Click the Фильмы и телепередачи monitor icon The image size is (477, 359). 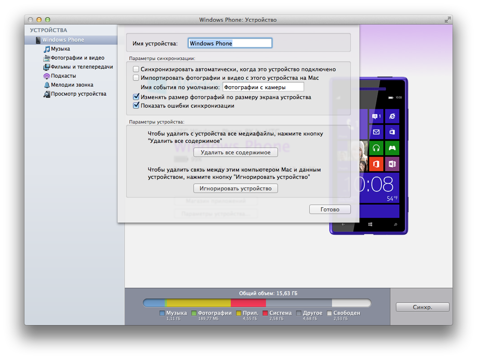click(47, 67)
